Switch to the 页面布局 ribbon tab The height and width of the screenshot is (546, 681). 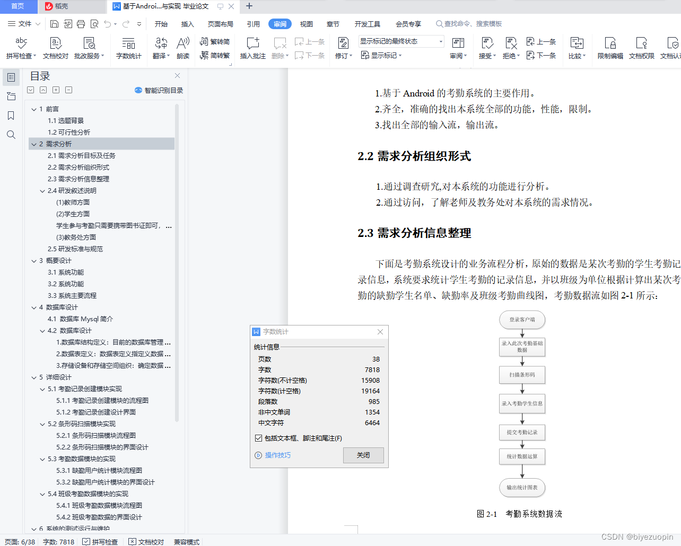point(221,24)
